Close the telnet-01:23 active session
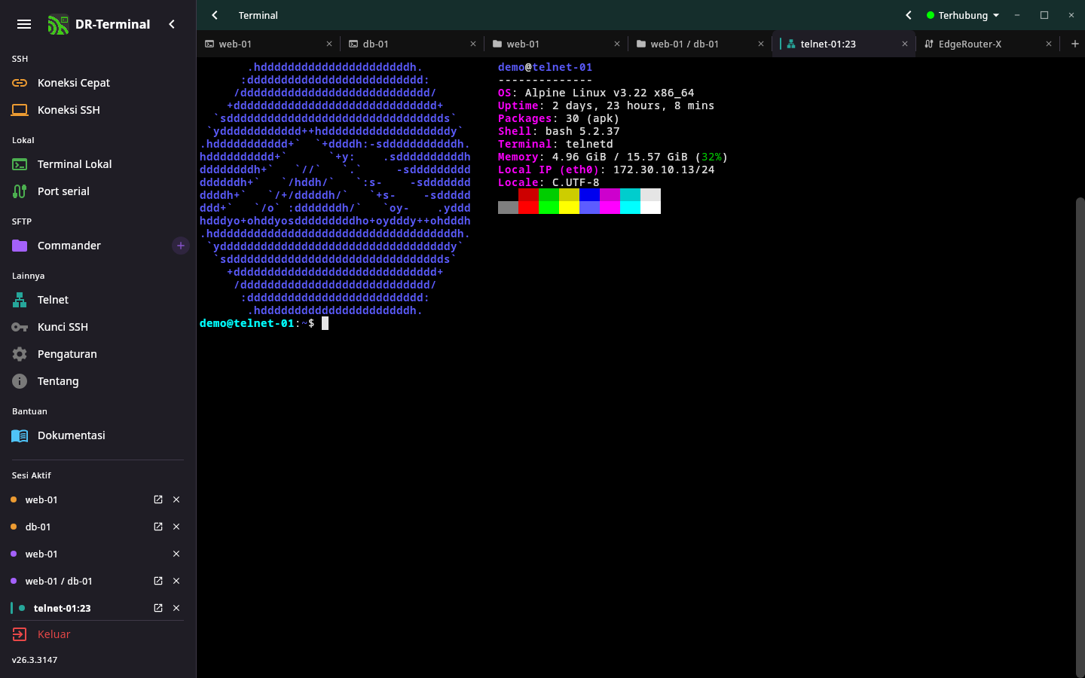 (176, 608)
